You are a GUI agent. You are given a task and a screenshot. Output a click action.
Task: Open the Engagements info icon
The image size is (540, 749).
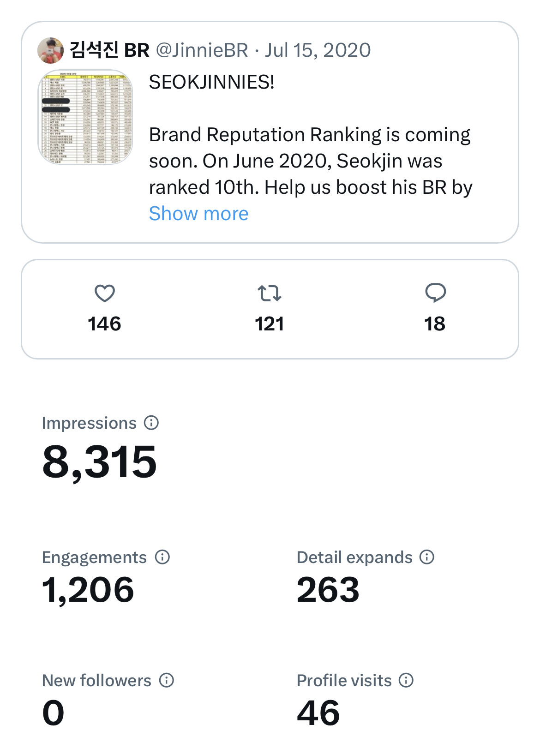coord(162,557)
